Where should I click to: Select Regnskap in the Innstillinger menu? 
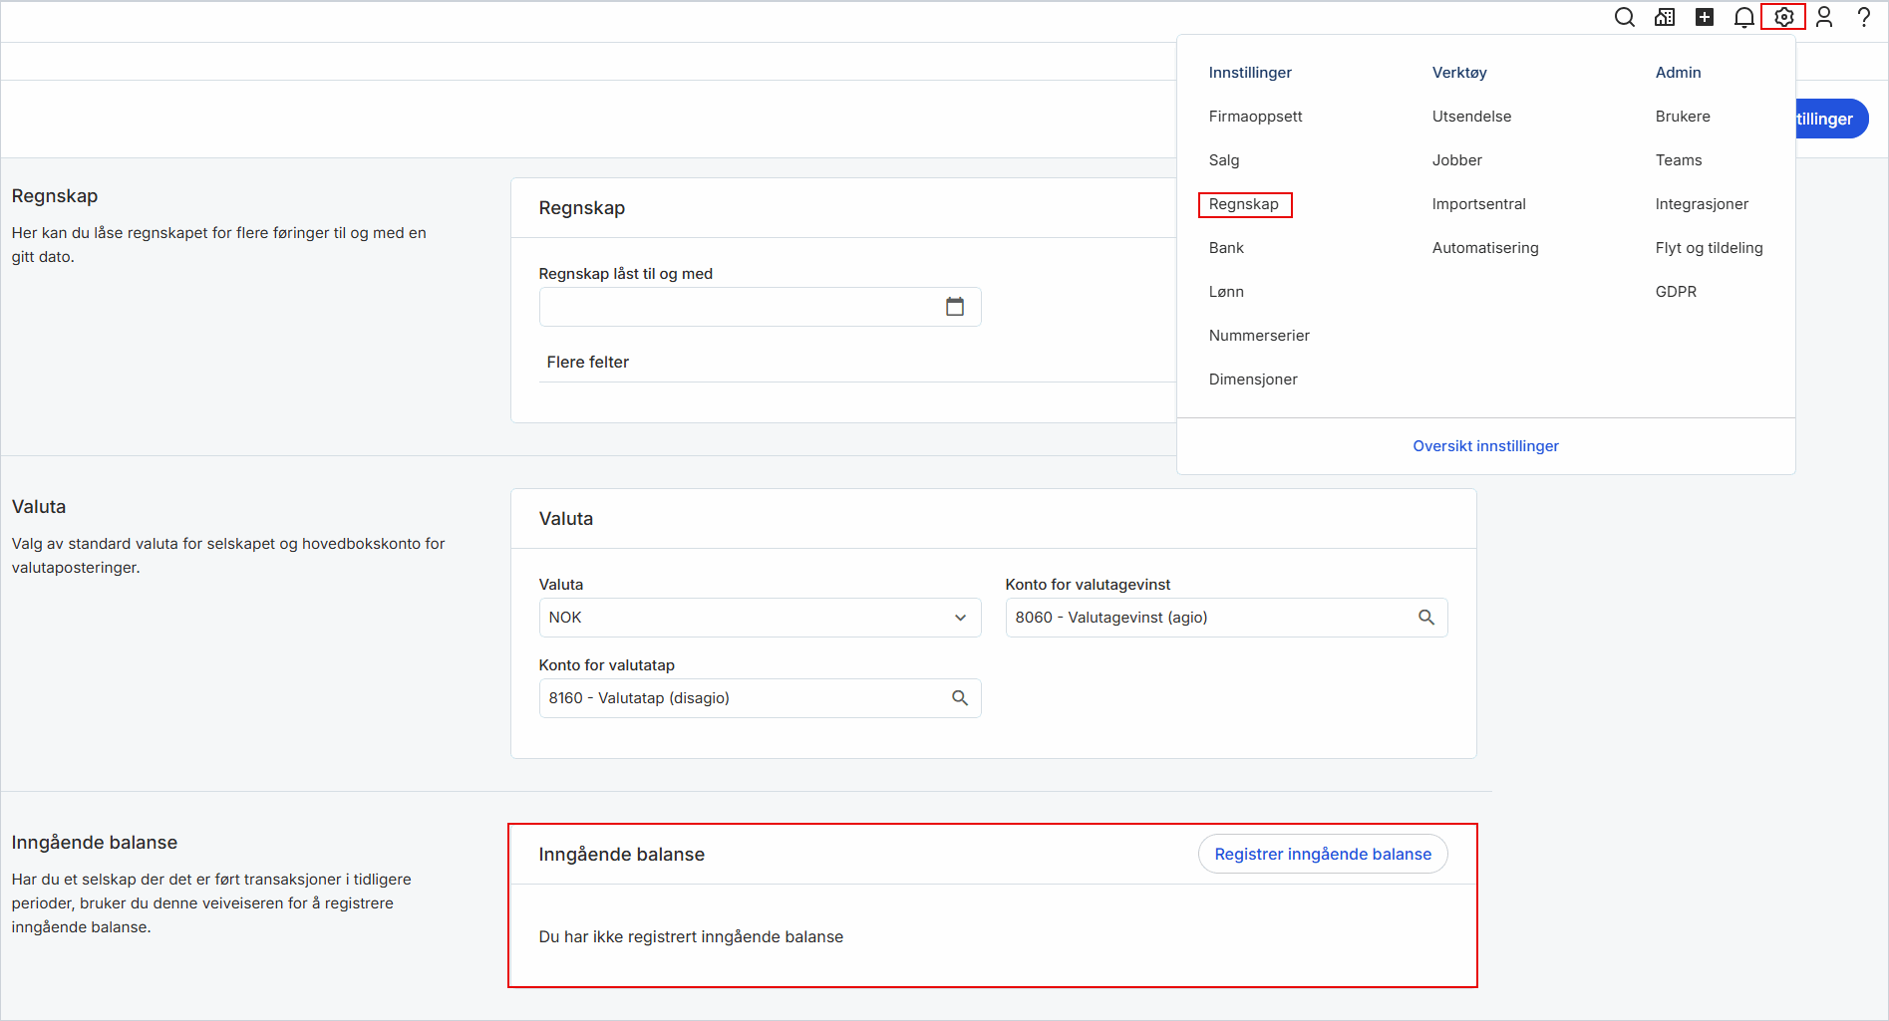[1243, 204]
